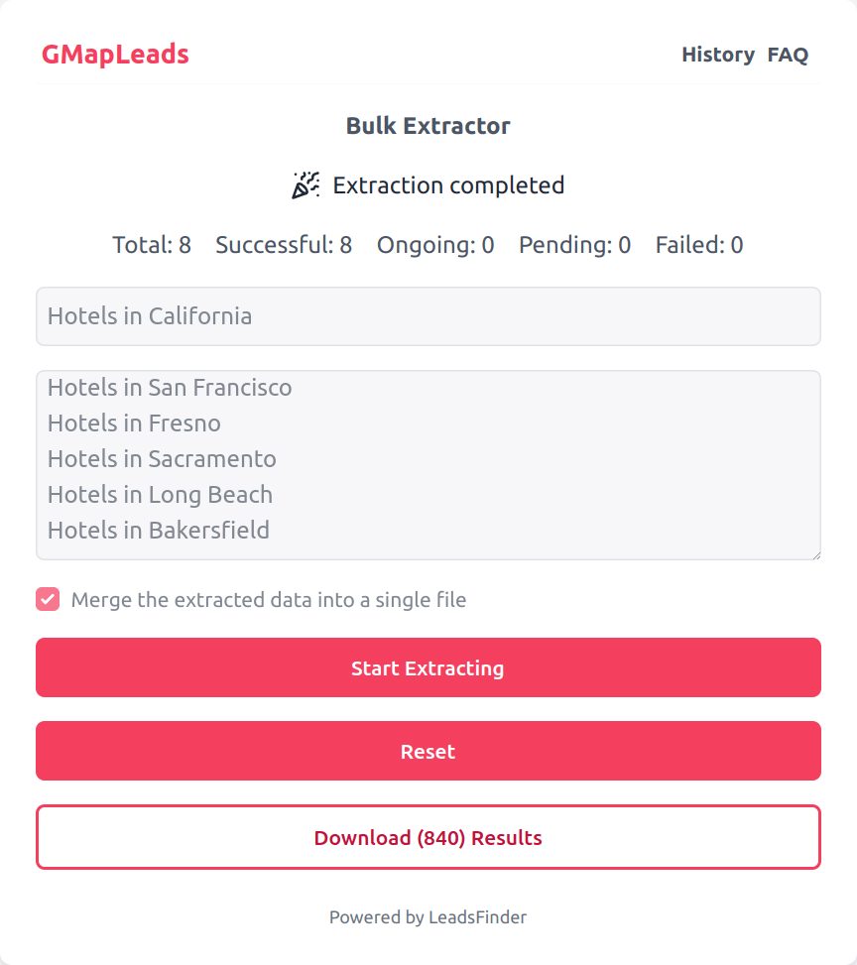Click the Total: 8 counter
The height and width of the screenshot is (965, 857).
pyautogui.click(x=152, y=245)
